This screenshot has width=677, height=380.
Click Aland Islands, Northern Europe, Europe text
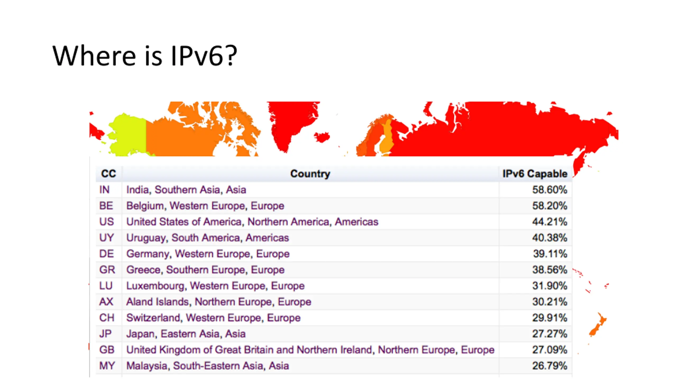(x=219, y=302)
